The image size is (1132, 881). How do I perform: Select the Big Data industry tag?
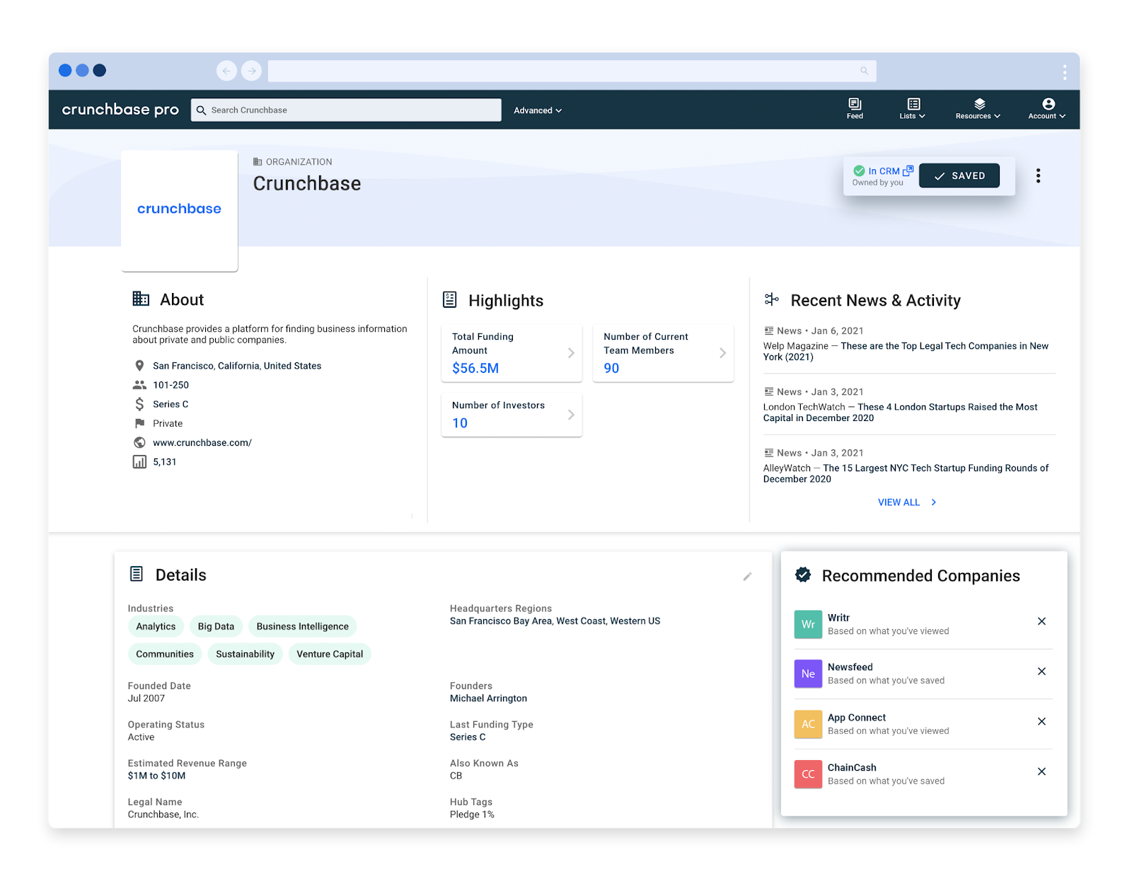216,626
